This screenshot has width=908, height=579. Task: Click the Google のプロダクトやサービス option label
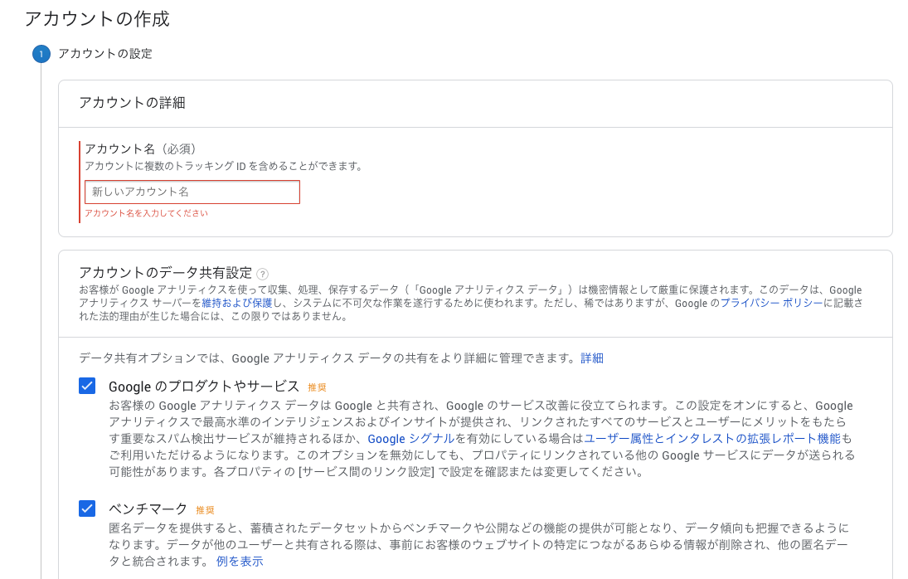click(x=204, y=386)
